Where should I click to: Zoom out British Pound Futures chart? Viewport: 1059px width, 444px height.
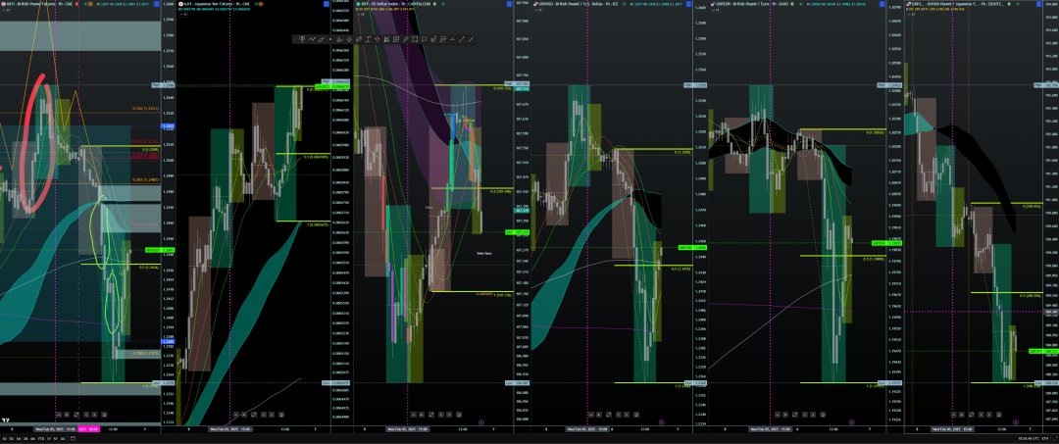59,415
